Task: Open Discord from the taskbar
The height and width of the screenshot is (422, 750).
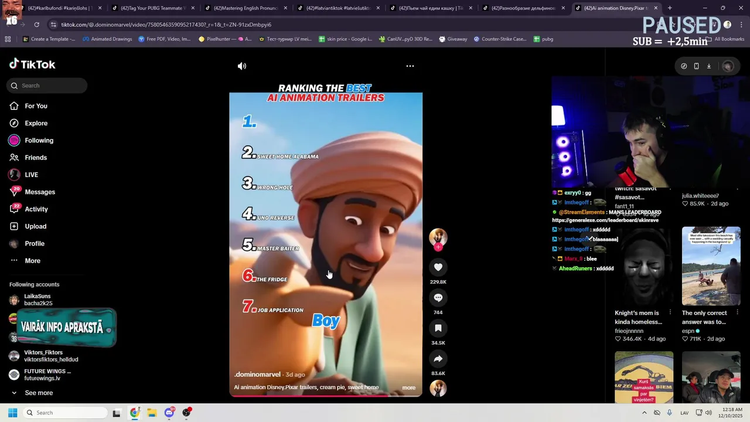Action: [169, 413]
